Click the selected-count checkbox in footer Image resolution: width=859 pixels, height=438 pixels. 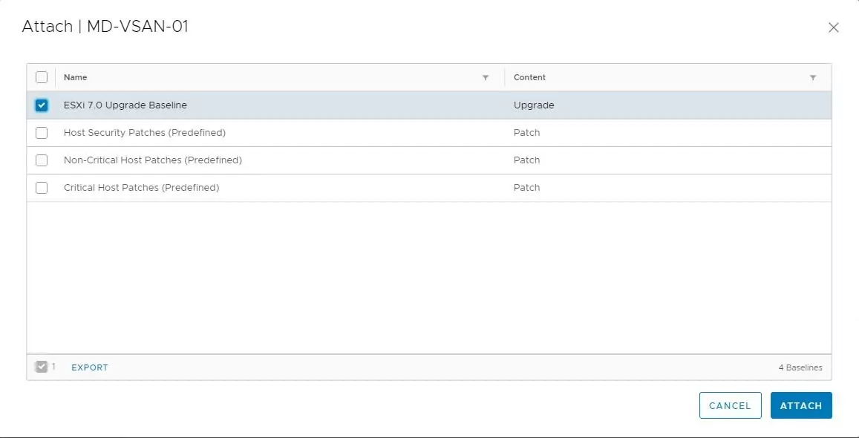point(41,367)
